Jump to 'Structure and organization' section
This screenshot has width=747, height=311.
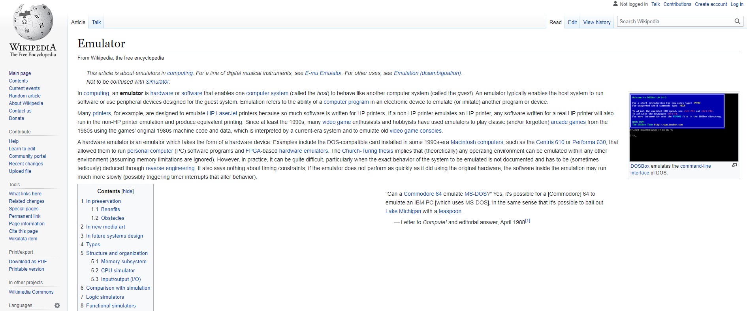[x=117, y=253]
